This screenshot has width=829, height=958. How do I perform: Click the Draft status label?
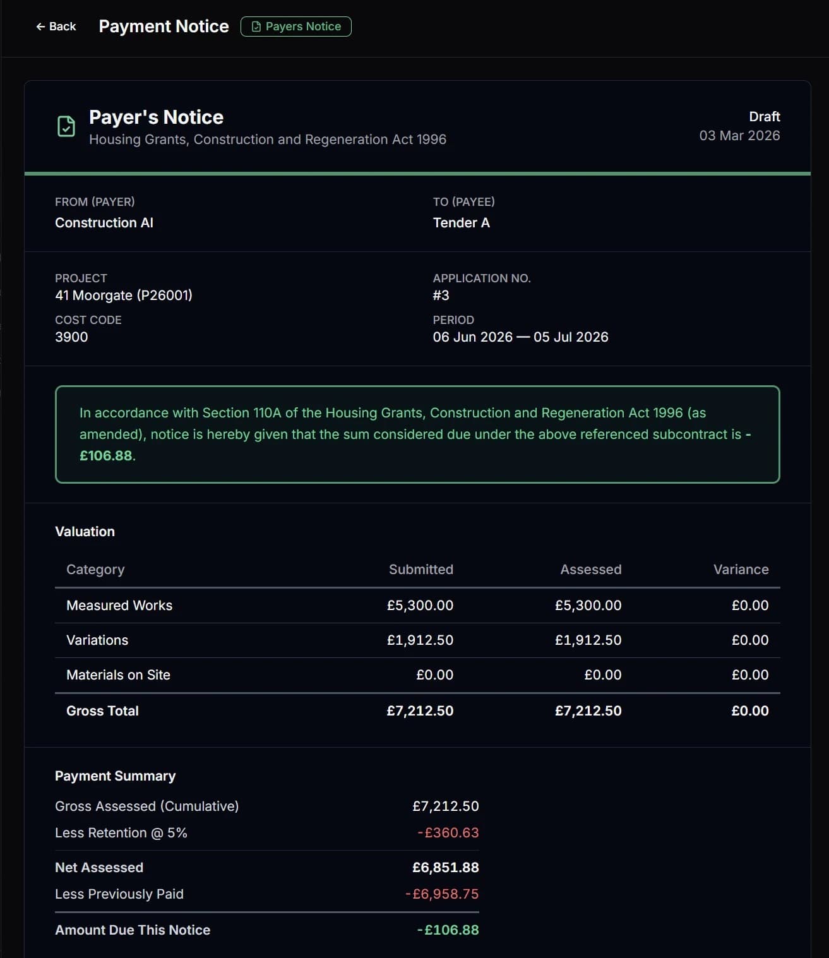point(764,116)
